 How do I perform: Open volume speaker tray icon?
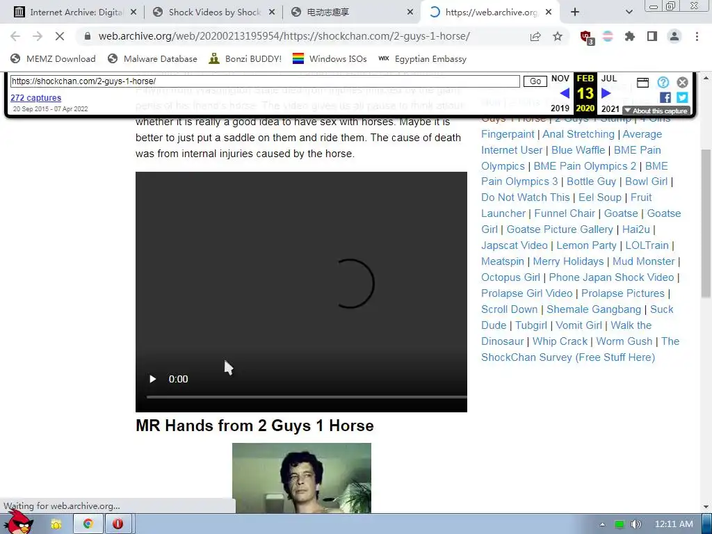click(x=636, y=524)
